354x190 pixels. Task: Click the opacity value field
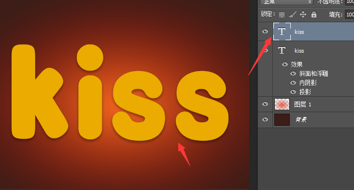coord(349,2)
